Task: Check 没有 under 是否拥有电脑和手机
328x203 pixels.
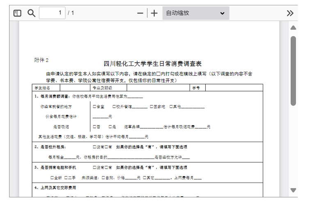Action: click(x=94, y=167)
